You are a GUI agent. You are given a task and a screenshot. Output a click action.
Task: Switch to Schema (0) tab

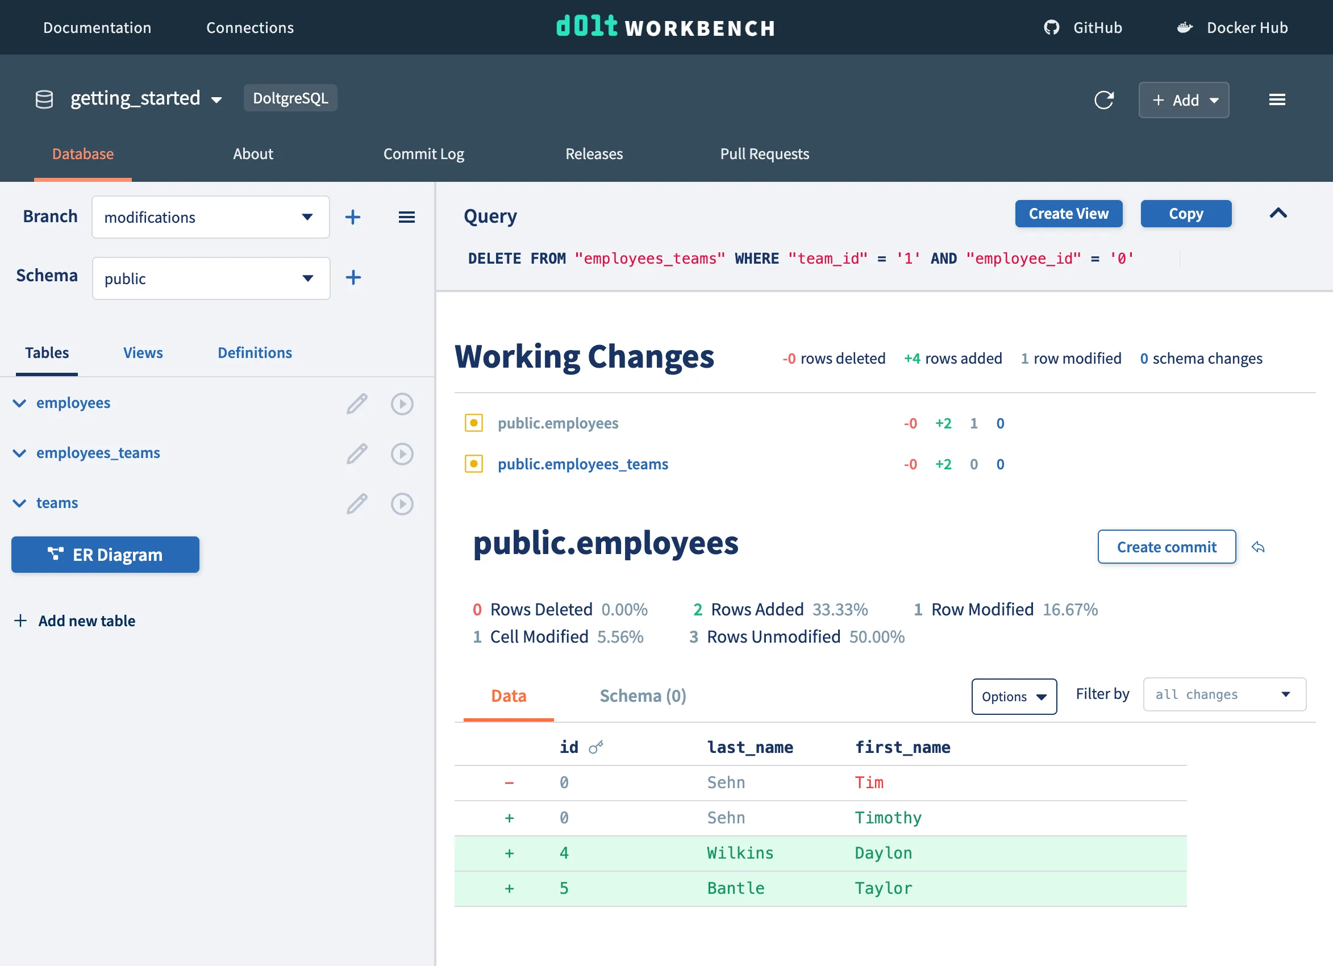(x=643, y=696)
